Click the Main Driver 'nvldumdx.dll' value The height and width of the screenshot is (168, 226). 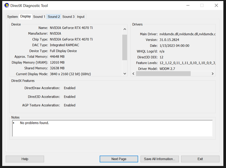(187, 34)
